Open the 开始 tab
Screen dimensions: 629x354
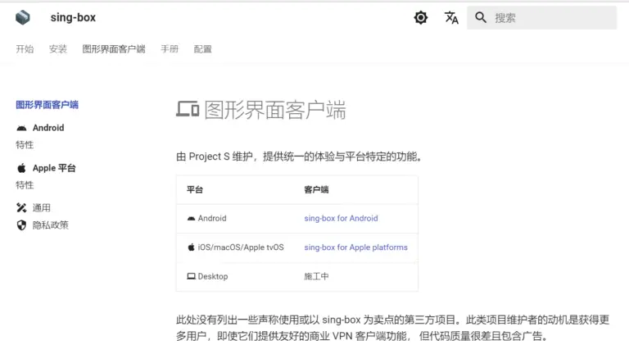coord(25,49)
